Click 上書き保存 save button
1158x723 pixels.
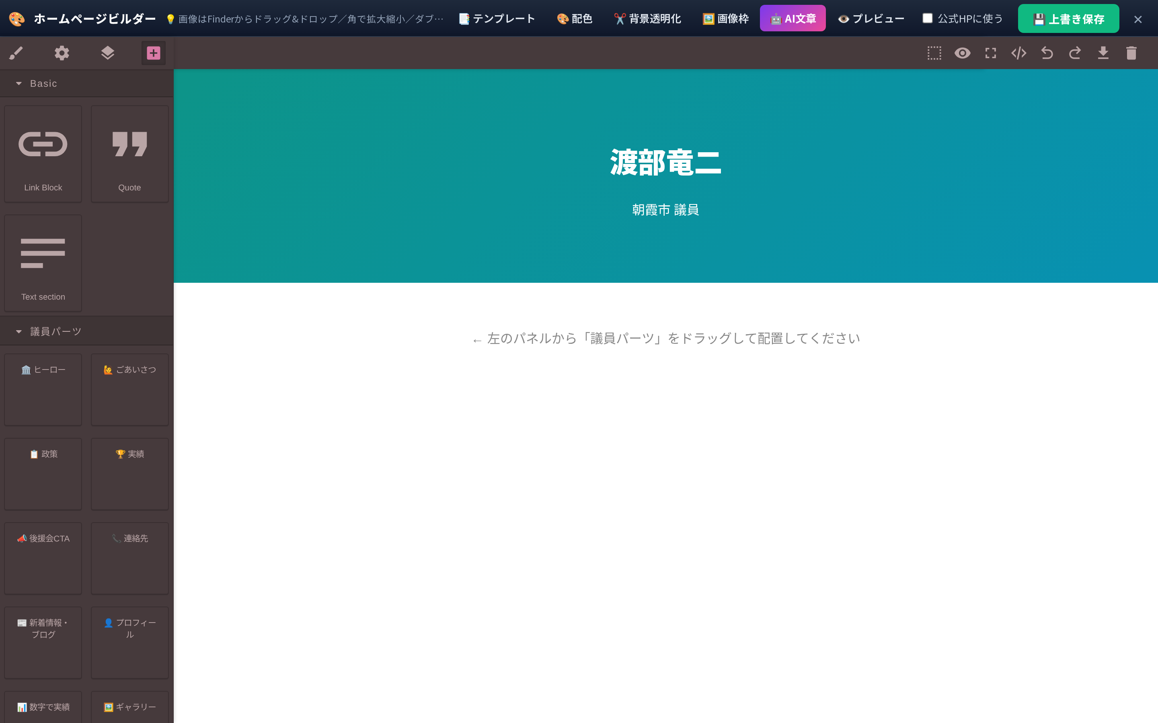pyautogui.click(x=1068, y=18)
